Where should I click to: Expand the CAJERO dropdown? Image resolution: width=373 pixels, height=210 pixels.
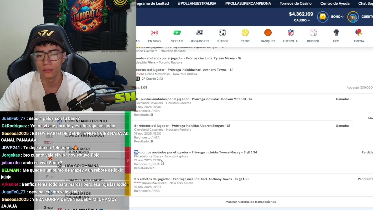[x=302, y=20]
